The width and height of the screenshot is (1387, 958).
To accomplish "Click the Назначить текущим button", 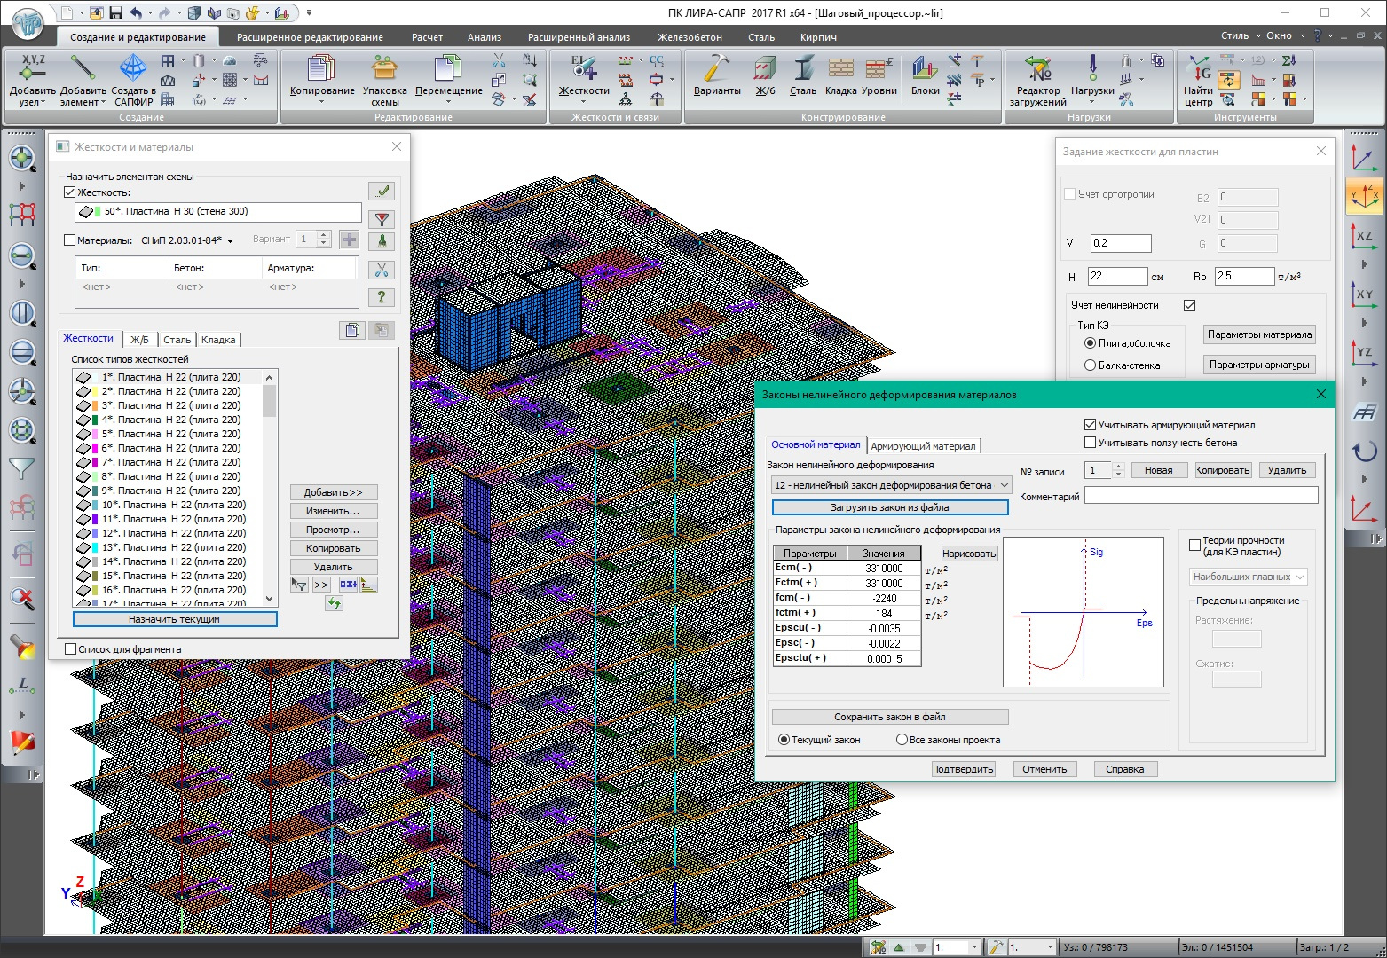I will 175,619.
